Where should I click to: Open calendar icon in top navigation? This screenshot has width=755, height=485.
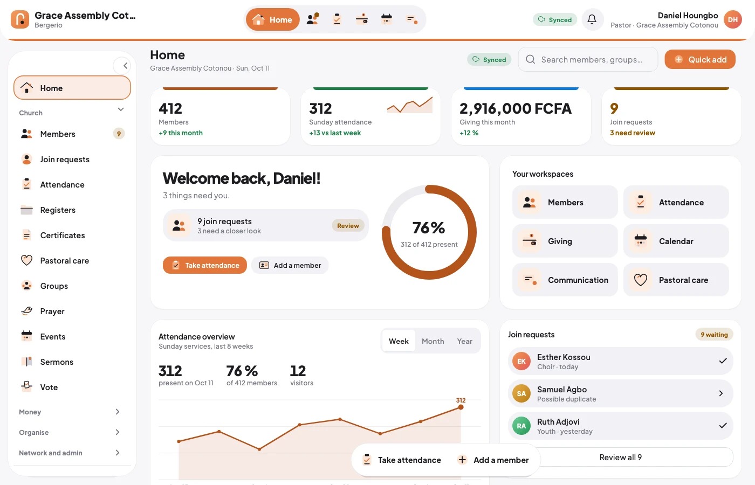[x=387, y=19]
